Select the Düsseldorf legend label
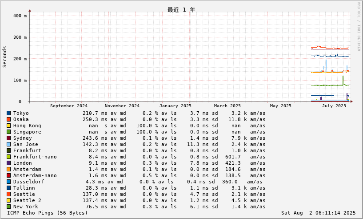This screenshot has height=219, width=363. [29, 182]
